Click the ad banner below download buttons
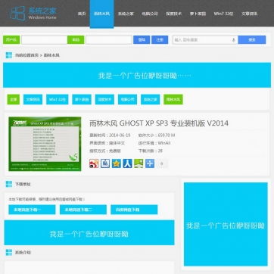The image size is (274, 274). coord(89,232)
